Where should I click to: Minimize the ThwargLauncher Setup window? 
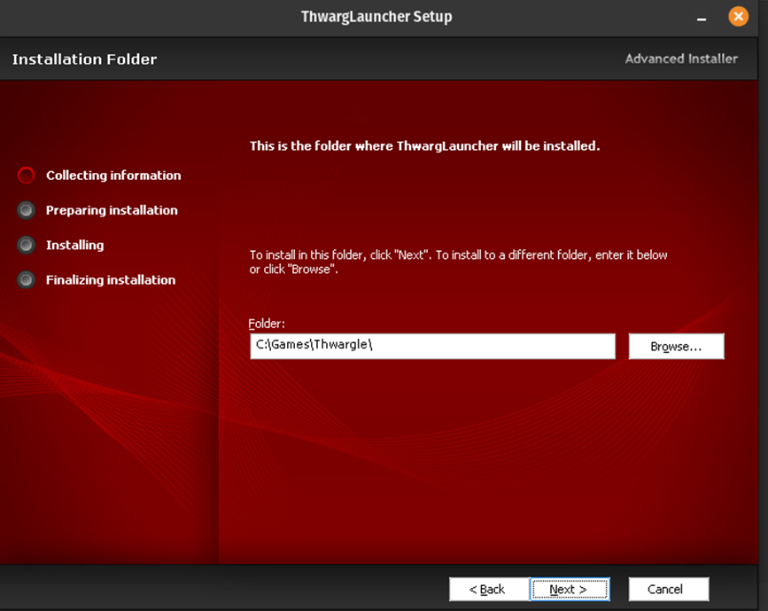702,19
